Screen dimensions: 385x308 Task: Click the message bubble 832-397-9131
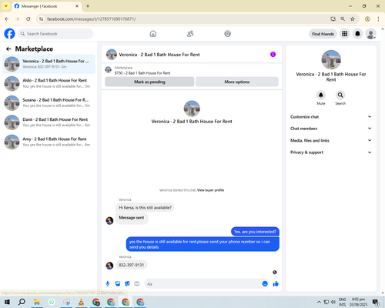[x=132, y=265]
